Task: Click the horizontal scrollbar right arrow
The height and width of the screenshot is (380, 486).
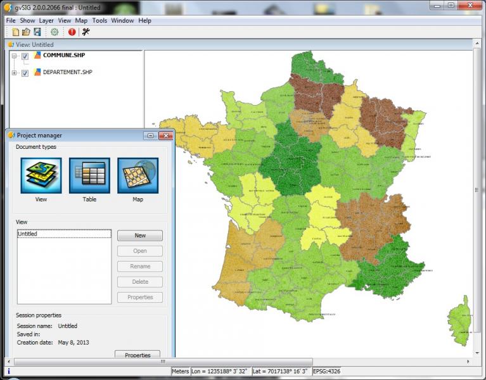Action: click(x=468, y=362)
